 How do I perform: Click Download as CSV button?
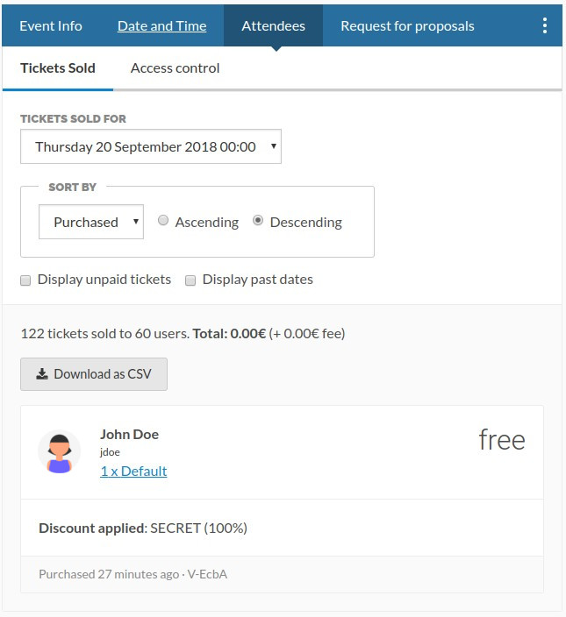coord(94,374)
